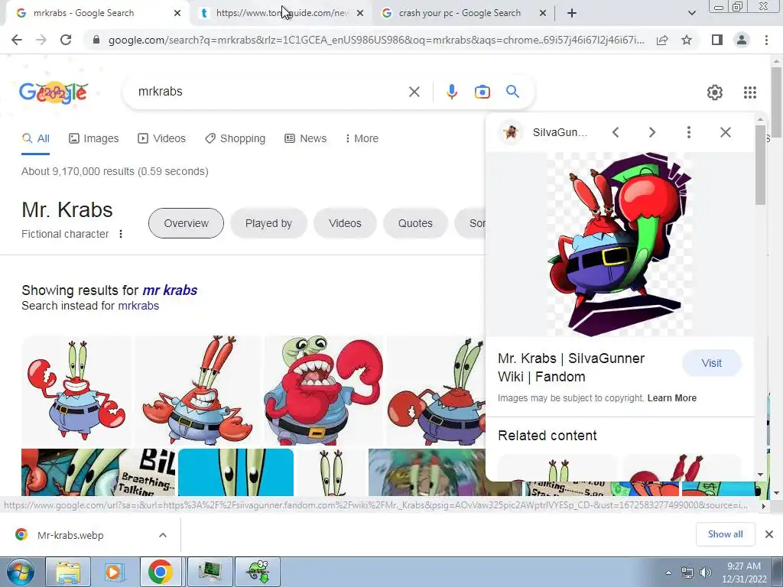The width and height of the screenshot is (783, 587).
Task: Follow the mr krabs corrected link
Action: click(x=170, y=290)
